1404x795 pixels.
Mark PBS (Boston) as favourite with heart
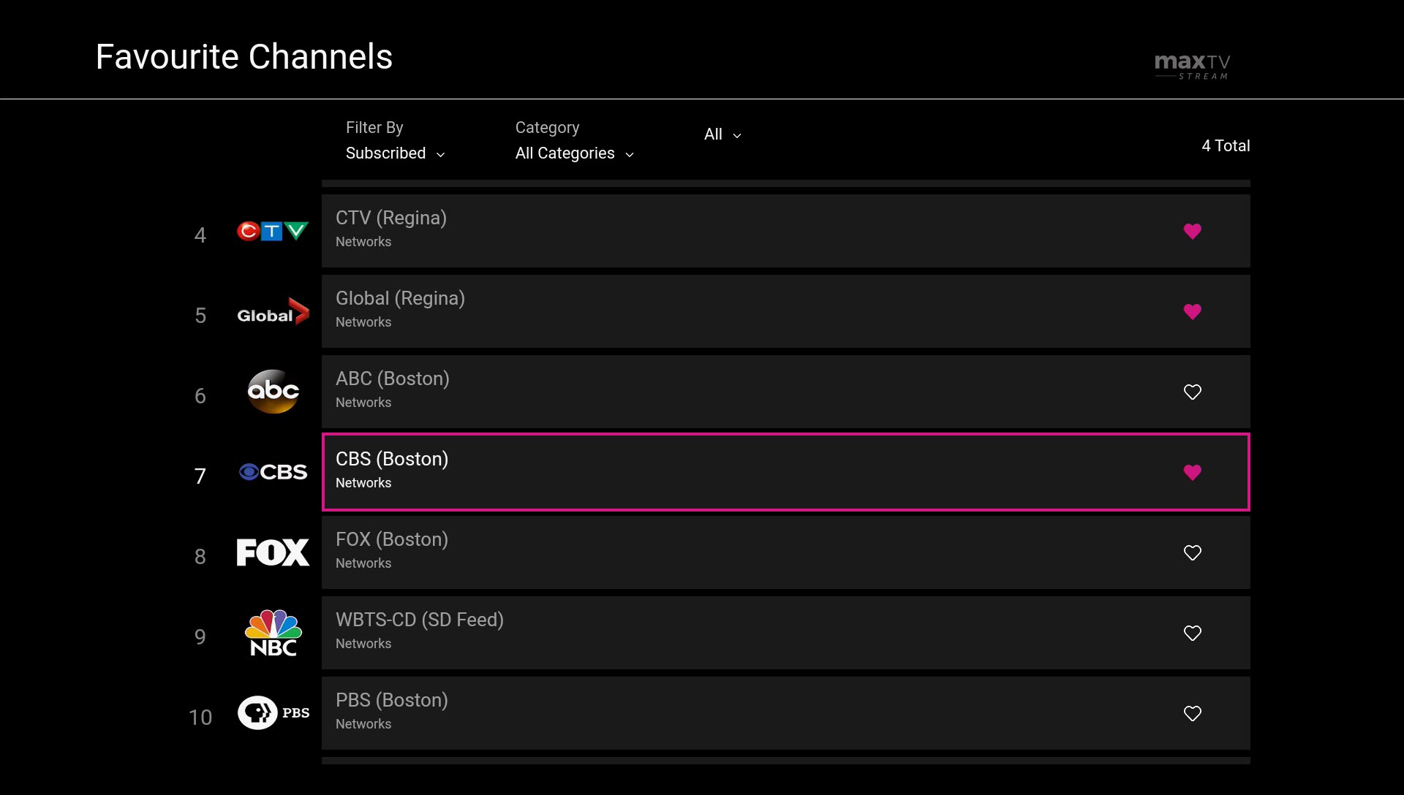click(x=1192, y=714)
